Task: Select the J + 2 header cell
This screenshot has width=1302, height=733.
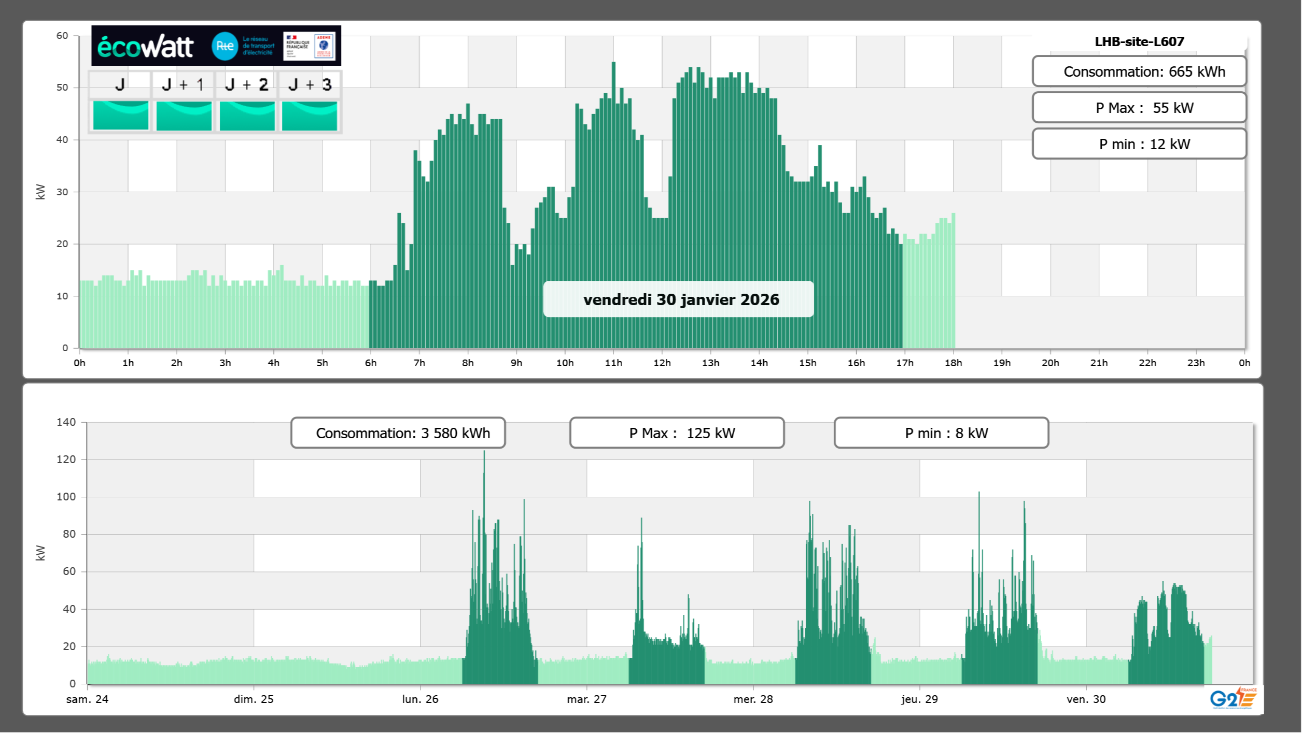Action: [x=247, y=84]
